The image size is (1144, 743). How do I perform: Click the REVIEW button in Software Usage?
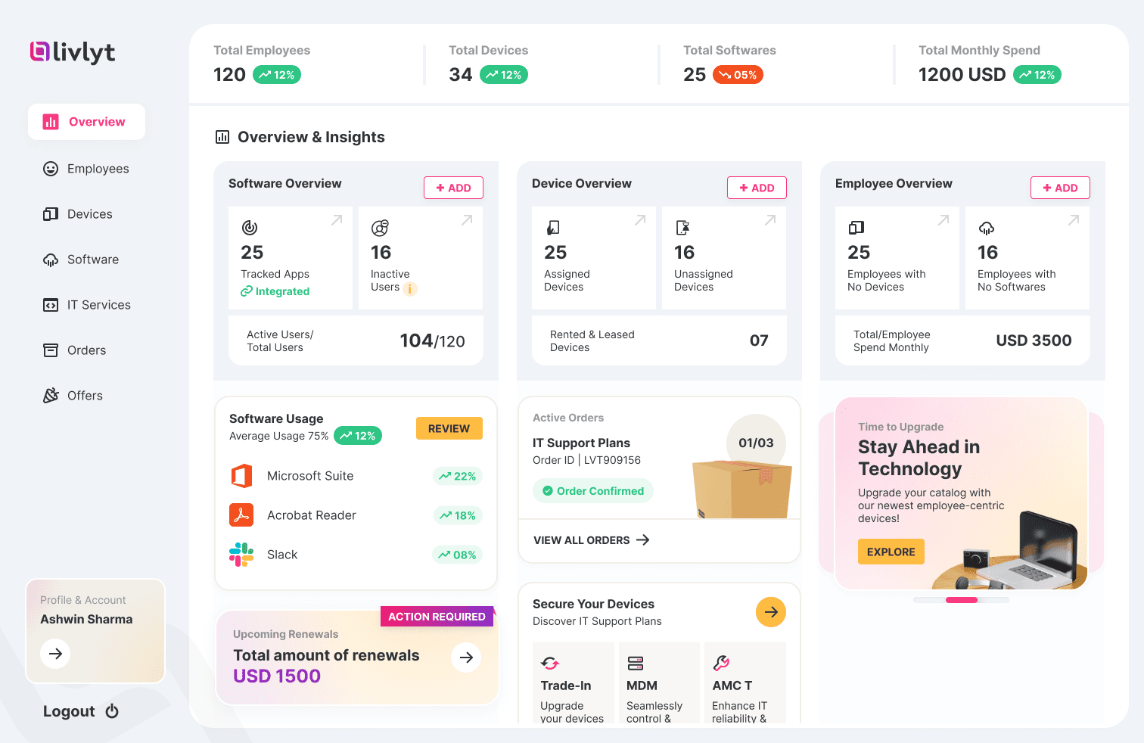click(x=449, y=428)
